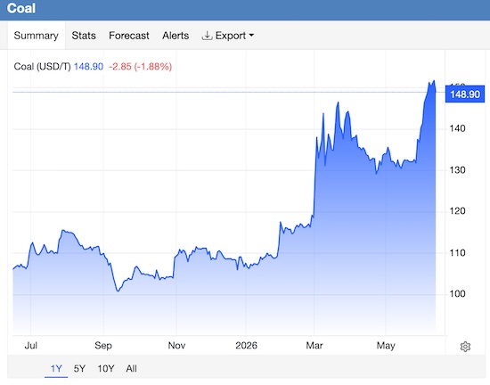The image size is (490, 385).
Task: Switch to the Summary tab
Action: point(37,36)
